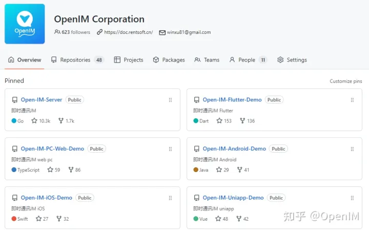This screenshot has height=233, width=369.
Task: Click the envelope icon beside the email
Action: click(x=162, y=32)
